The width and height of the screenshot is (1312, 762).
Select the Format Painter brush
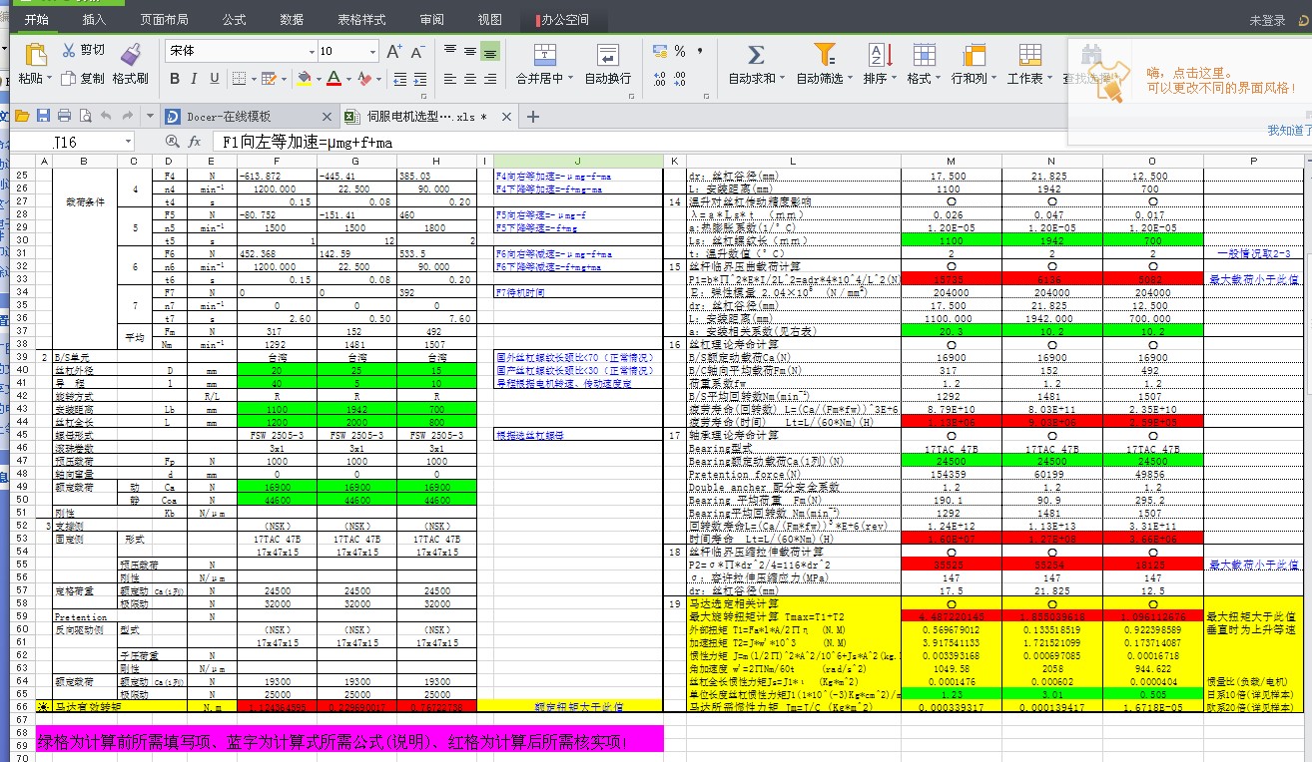[131, 54]
